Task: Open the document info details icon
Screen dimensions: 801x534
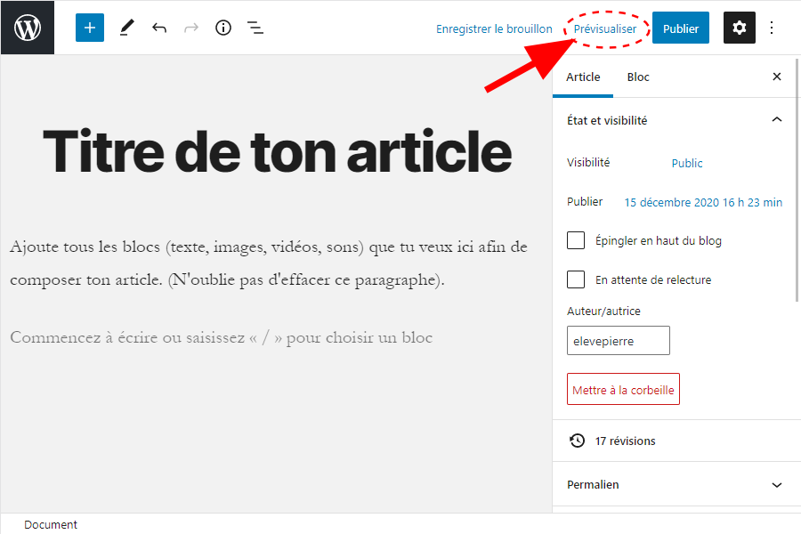Action: [x=223, y=28]
